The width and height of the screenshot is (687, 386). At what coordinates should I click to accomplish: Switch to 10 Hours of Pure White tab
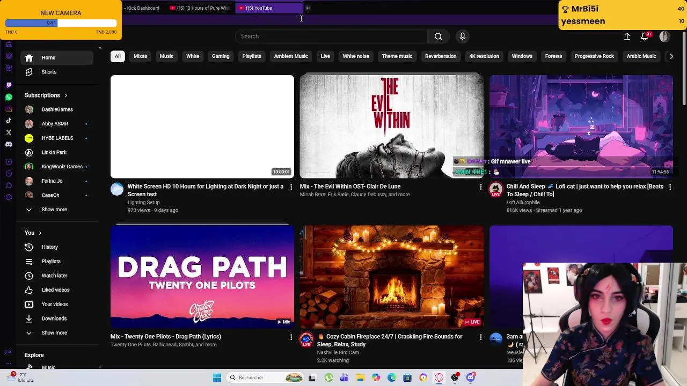(200, 8)
